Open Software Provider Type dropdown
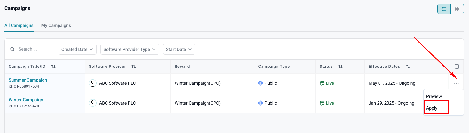The image size is (469, 133). click(129, 49)
